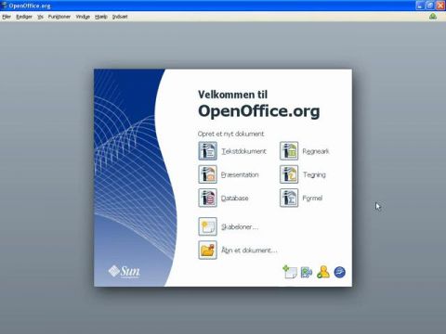Click the Formel formula icon

coord(289,198)
